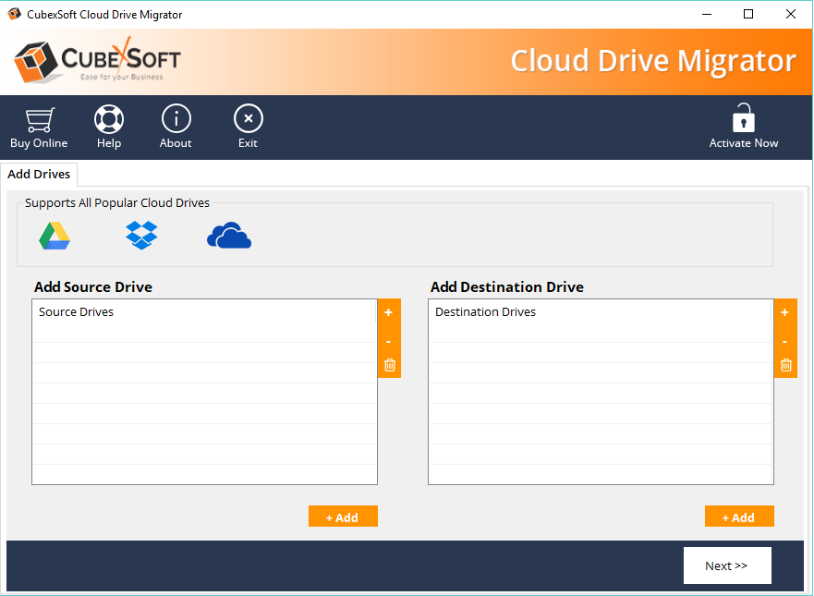Click trash icon beside Source Drives list
Screen dimensions: 814x596
[389, 366]
